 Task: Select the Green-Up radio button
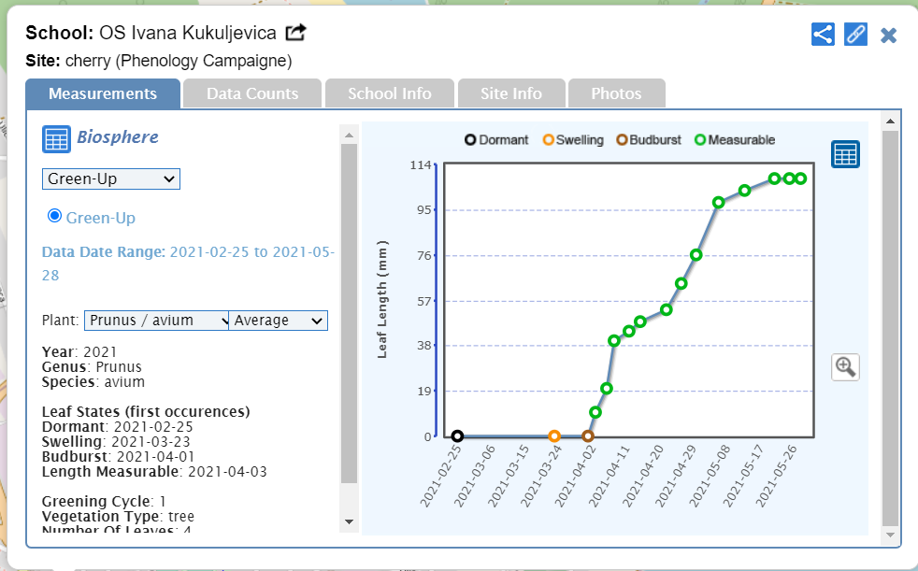(54, 216)
